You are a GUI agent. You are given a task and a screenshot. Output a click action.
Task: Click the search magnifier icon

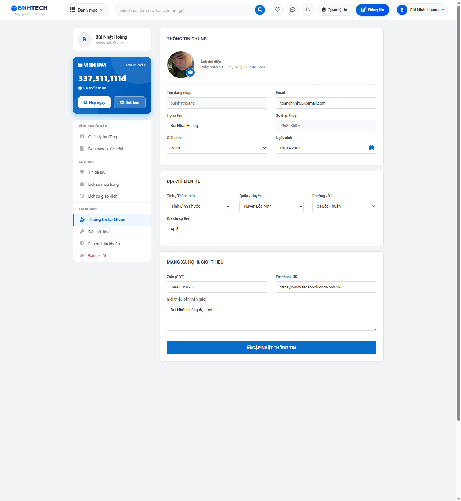(x=260, y=10)
